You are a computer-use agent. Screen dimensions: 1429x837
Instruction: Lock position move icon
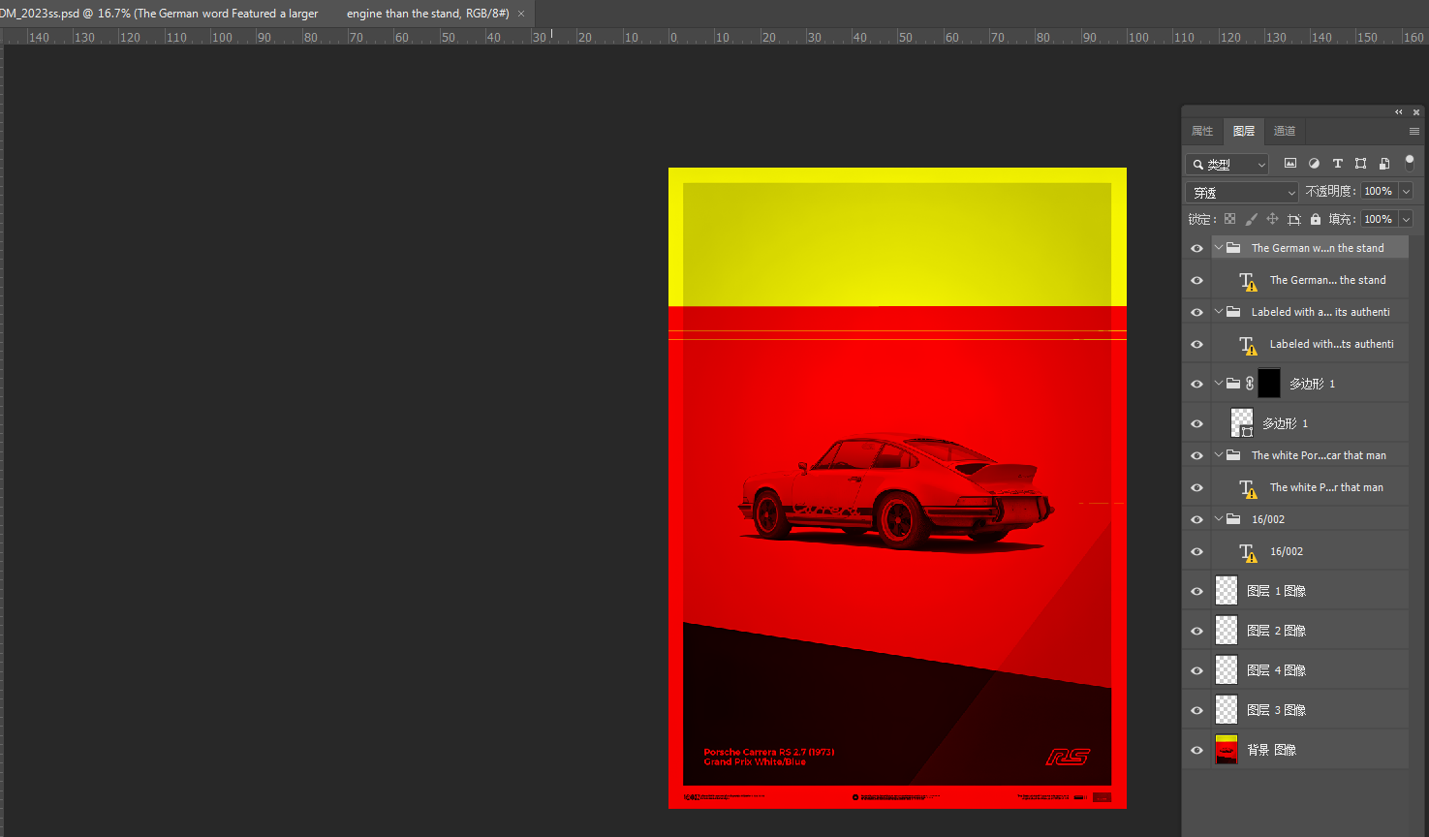1273,219
